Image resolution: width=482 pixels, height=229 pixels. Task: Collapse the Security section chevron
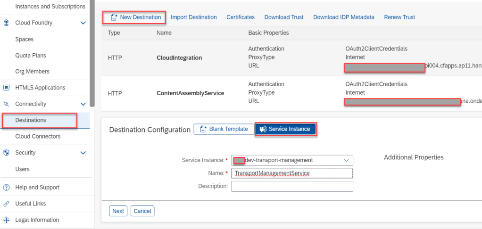83,153
